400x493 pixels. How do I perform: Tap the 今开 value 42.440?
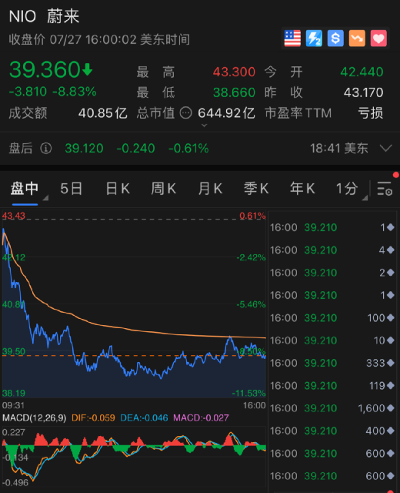tap(362, 72)
